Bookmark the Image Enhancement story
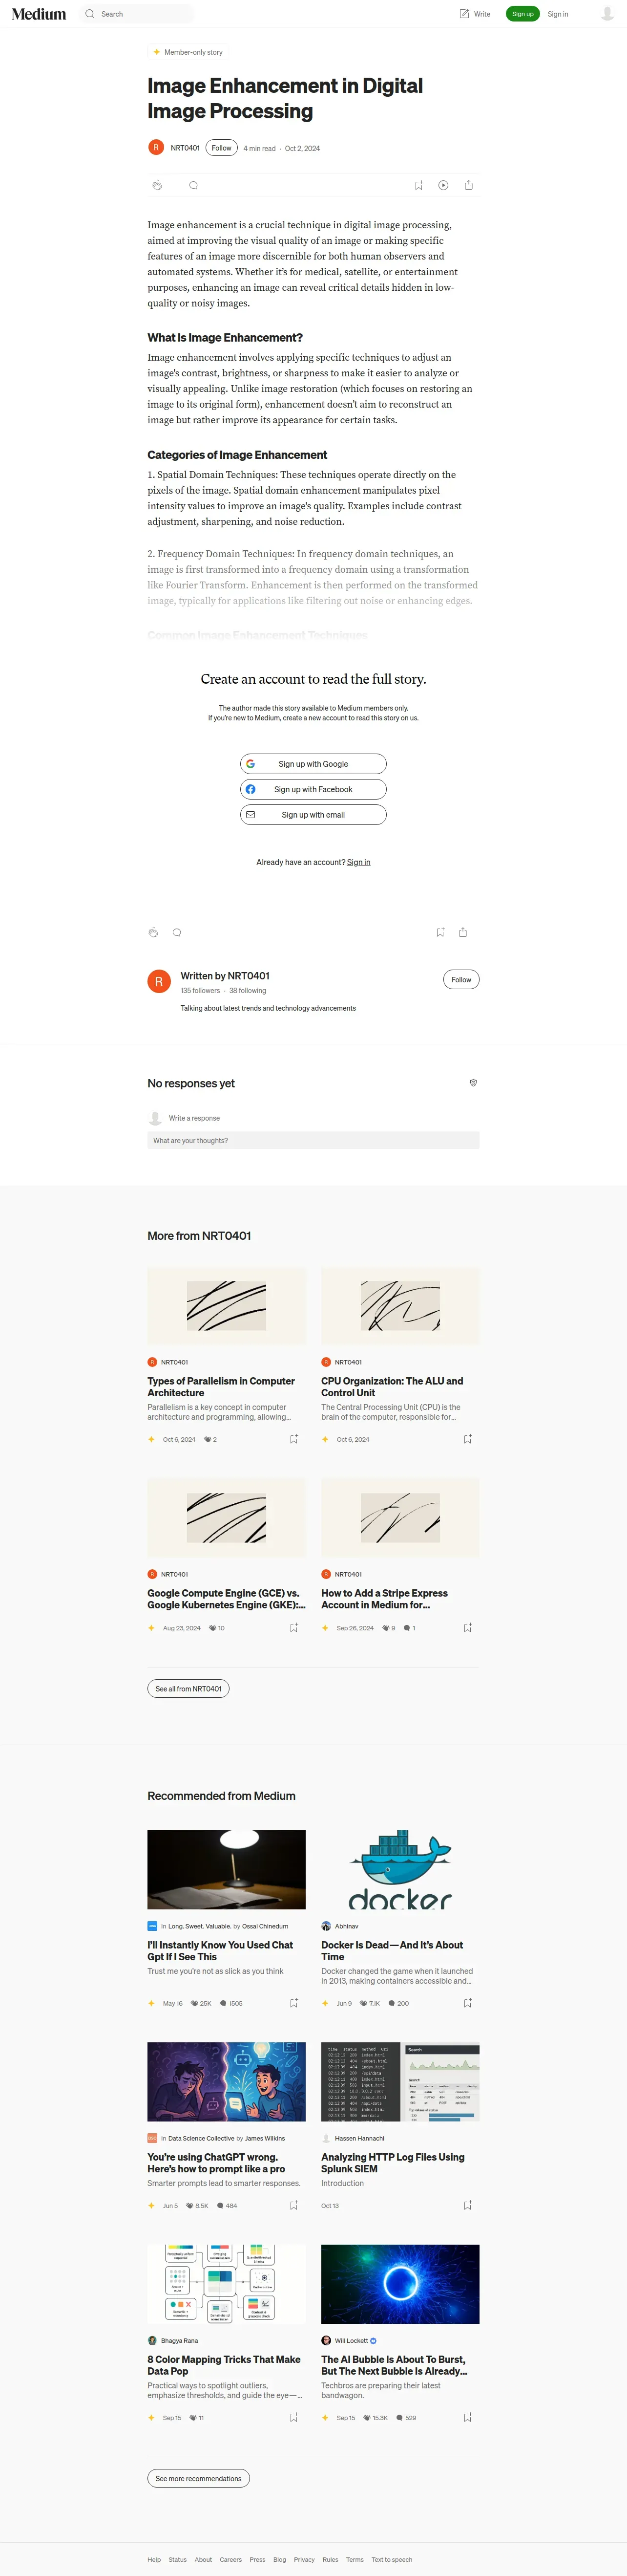The width and height of the screenshot is (627, 2576). coord(418,185)
